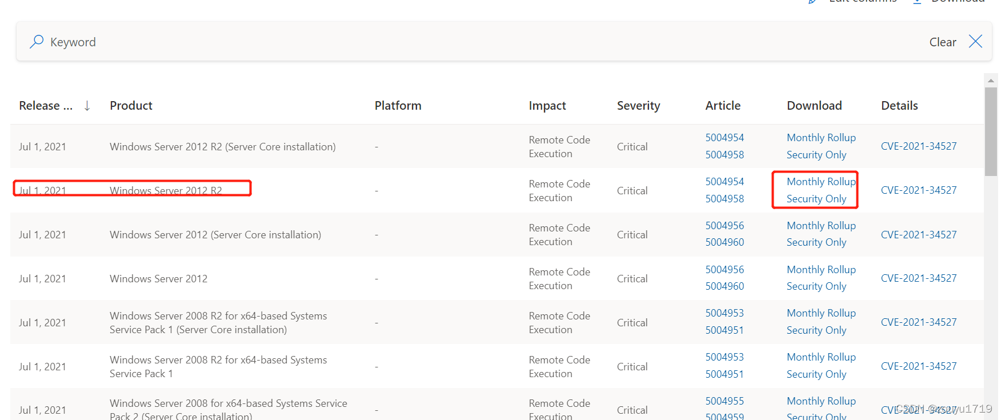Download Security Only in Windows Server 2012 row
This screenshot has height=420, width=1001.
[x=816, y=286]
